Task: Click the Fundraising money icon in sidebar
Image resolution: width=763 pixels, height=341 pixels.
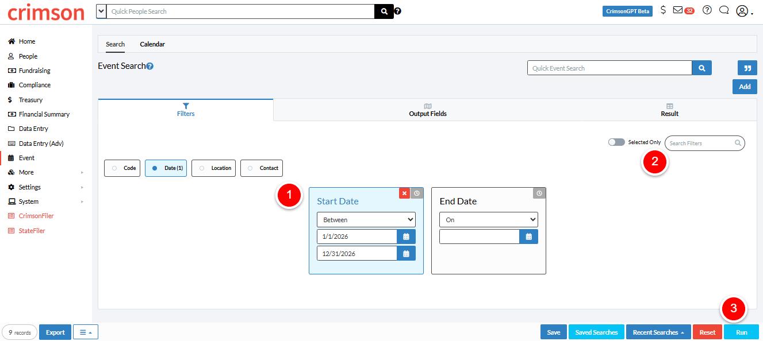Action: click(x=11, y=71)
